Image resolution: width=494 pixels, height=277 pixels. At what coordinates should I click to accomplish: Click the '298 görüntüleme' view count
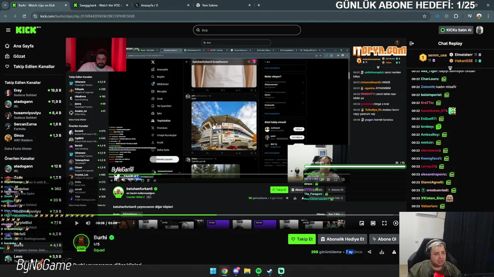coord(326,252)
